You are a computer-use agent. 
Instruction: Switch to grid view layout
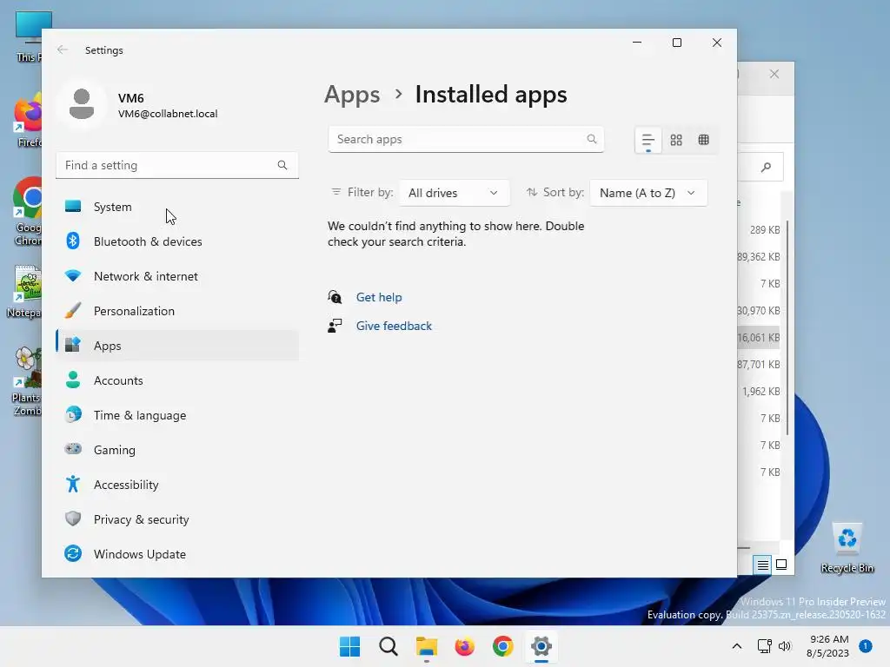[676, 140]
